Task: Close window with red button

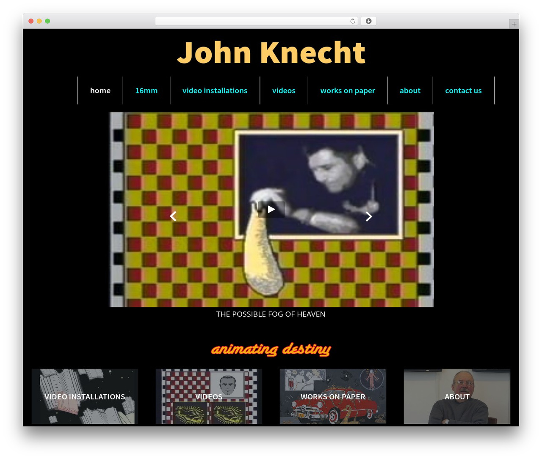Action: coord(31,21)
